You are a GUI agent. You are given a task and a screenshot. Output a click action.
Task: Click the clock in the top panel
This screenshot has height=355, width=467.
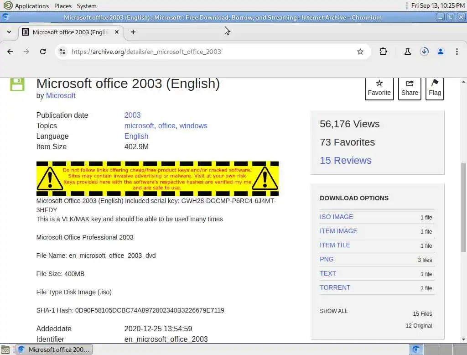click(438, 5)
